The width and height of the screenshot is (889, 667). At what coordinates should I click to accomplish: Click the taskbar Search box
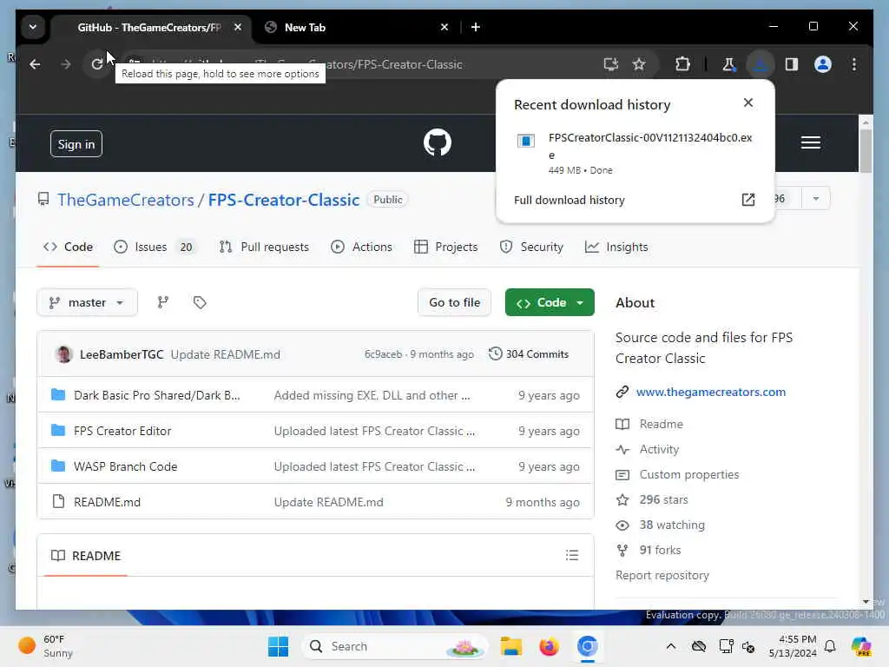coord(396,646)
